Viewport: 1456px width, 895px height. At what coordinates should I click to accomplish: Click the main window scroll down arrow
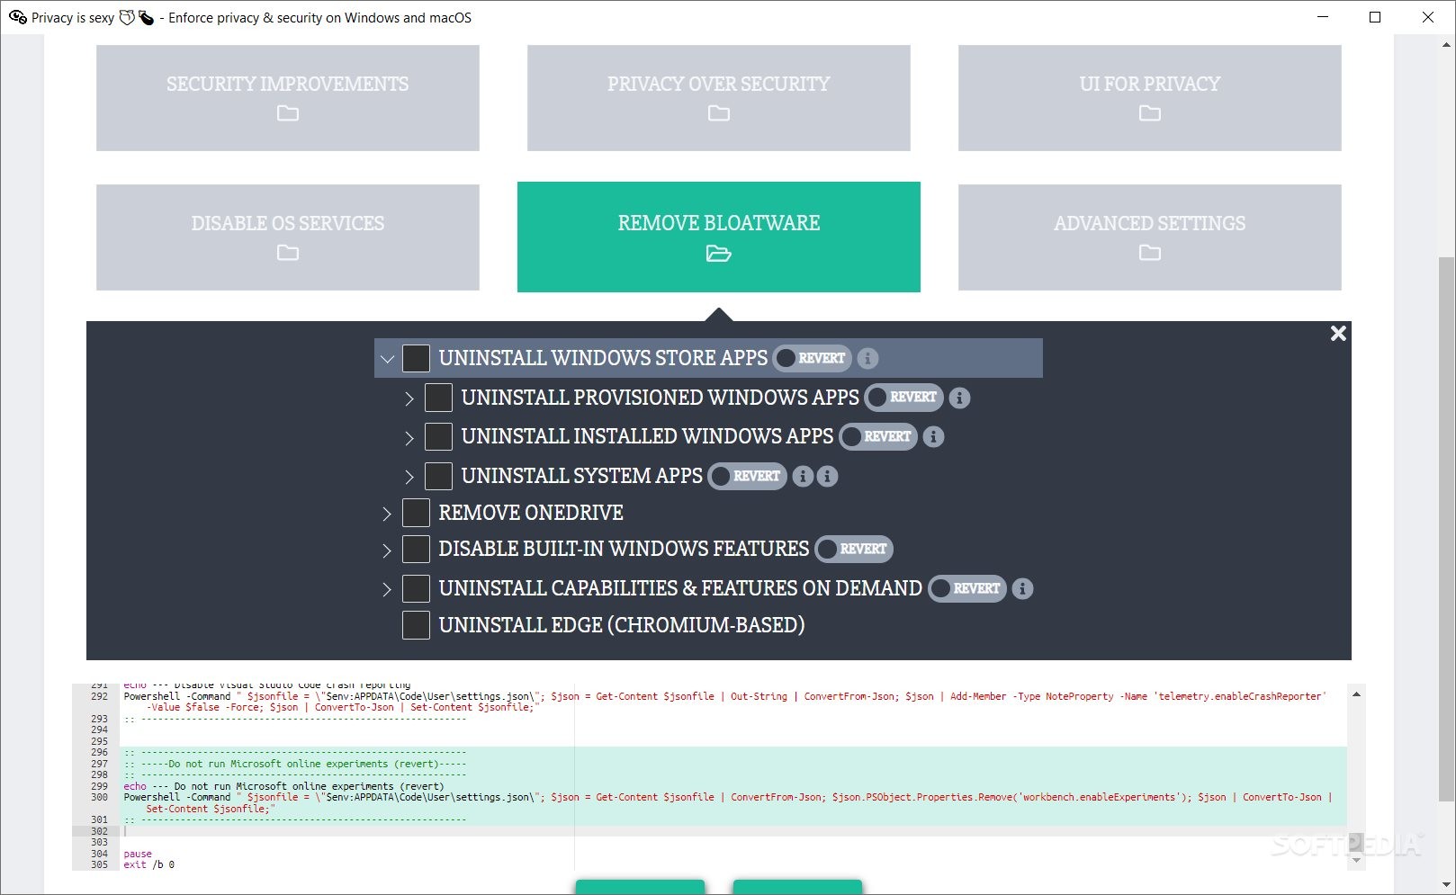(1448, 885)
